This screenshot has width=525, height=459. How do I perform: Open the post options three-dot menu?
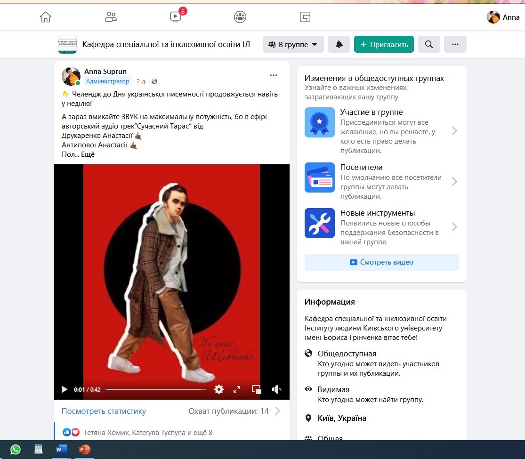(274, 75)
